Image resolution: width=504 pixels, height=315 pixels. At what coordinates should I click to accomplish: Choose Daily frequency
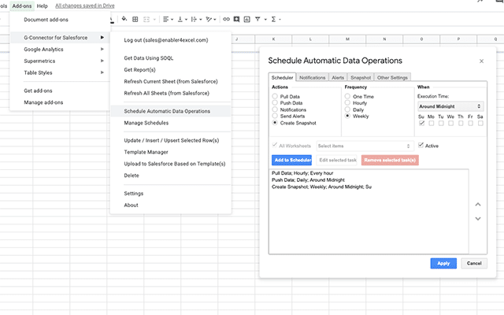(x=347, y=109)
